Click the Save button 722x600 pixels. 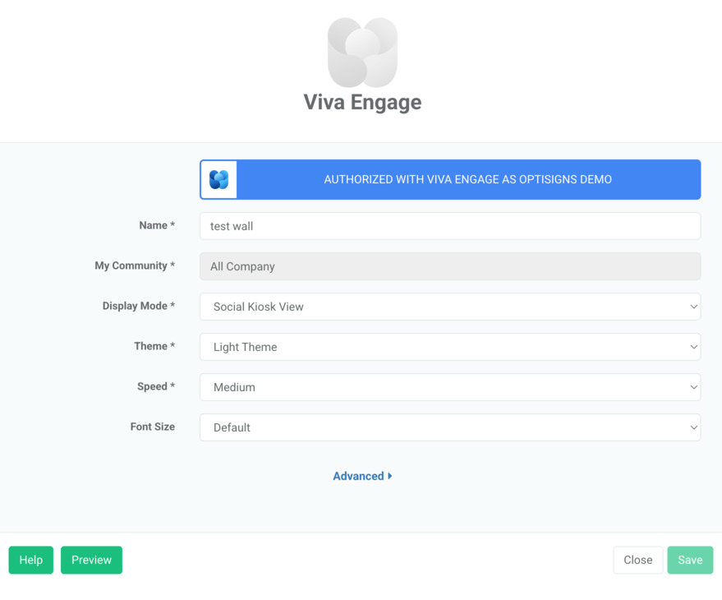tap(690, 560)
